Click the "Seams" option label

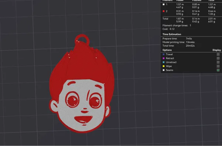click(169, 70)
